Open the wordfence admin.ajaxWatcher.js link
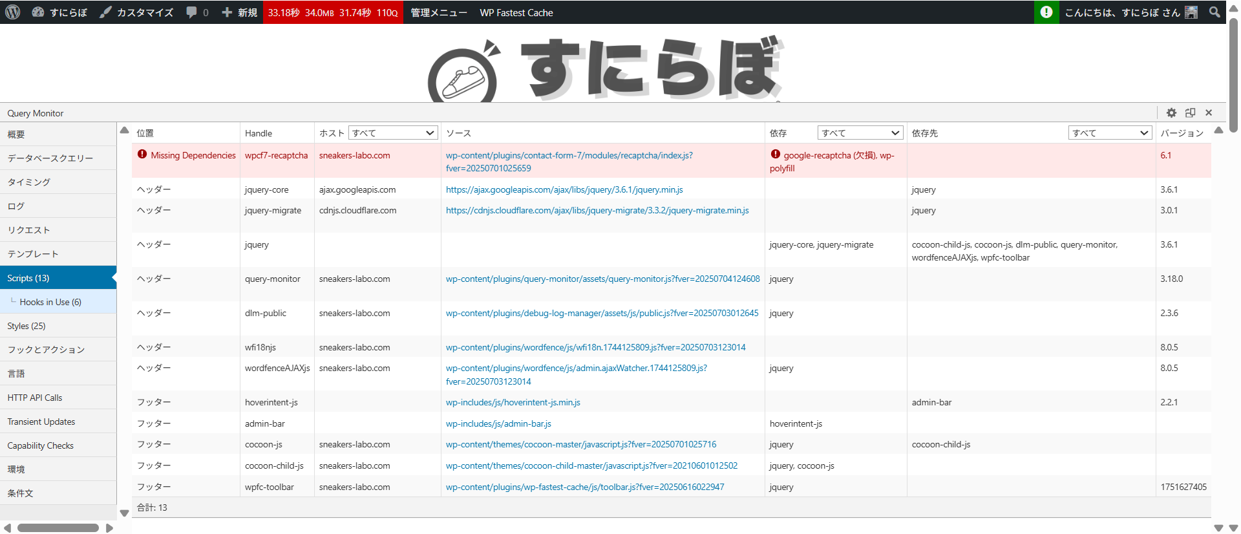The image size is (1241, 534). click(x=576, y=374)
